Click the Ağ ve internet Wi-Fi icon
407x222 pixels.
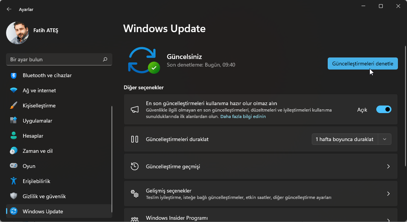point(14,90)
